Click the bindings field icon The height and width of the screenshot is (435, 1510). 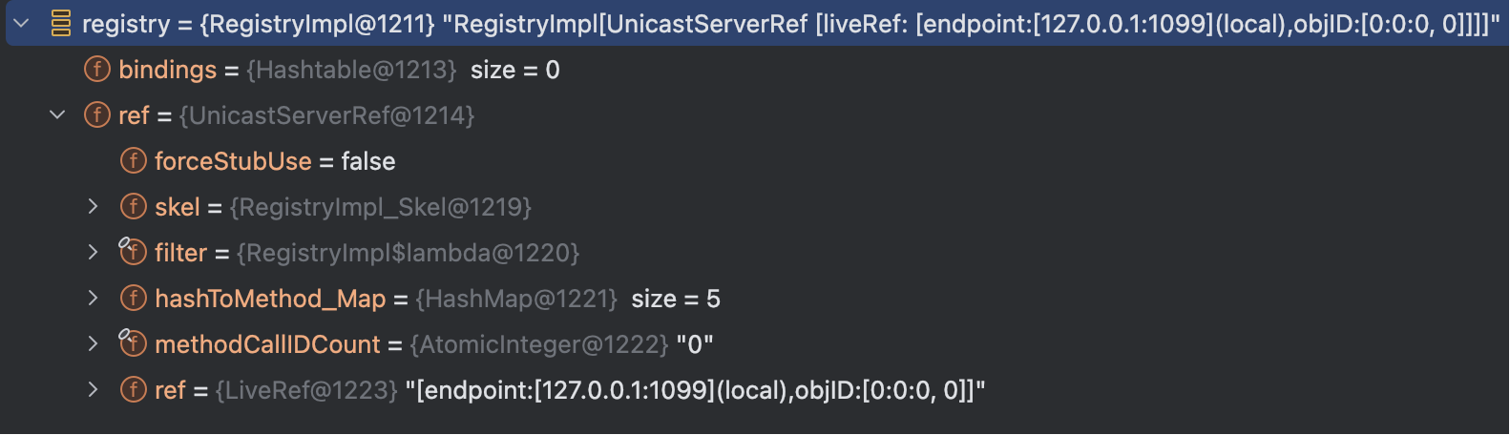click(x=97, y=70)
